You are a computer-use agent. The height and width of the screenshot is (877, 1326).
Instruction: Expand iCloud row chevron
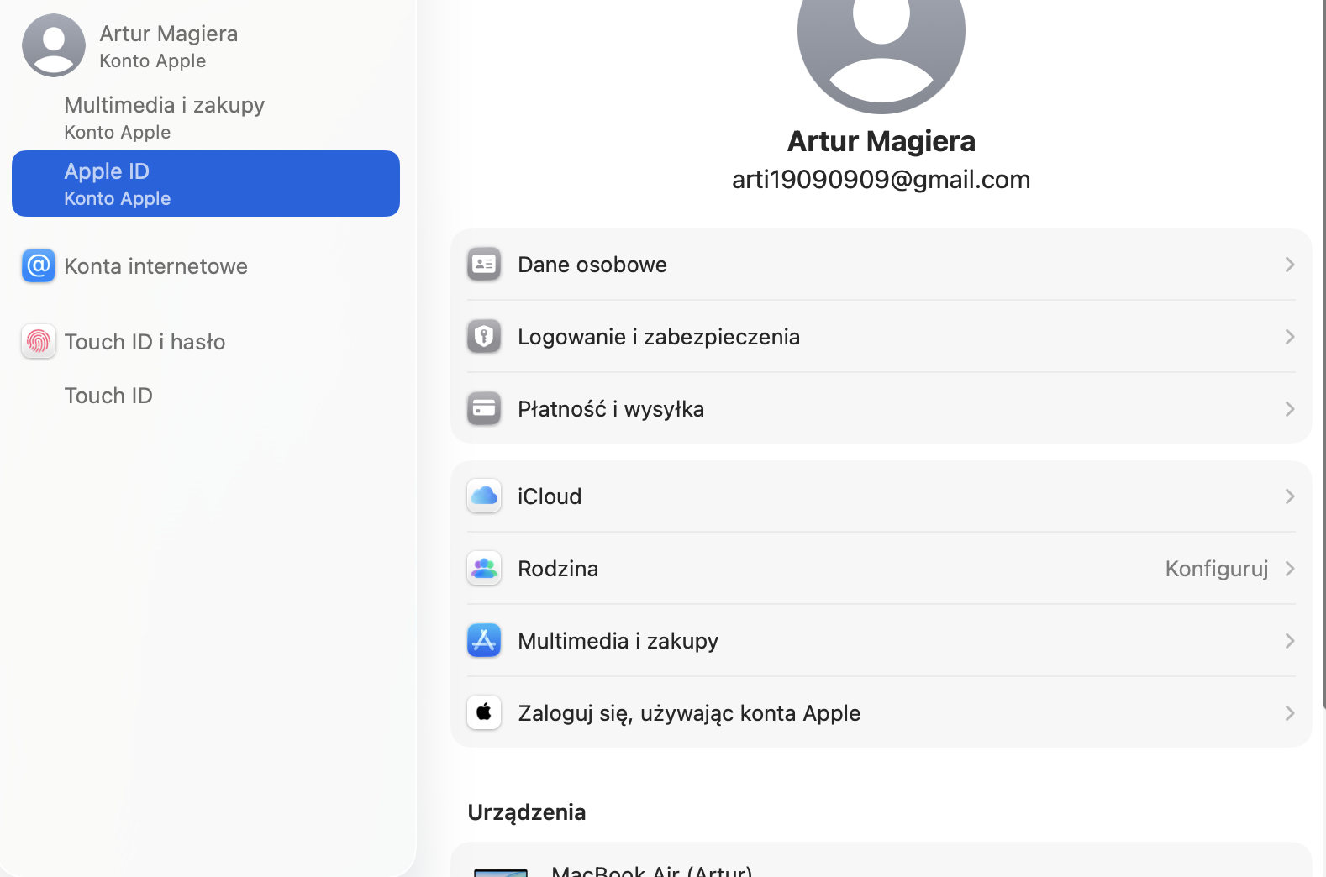tap(1289, 496)
